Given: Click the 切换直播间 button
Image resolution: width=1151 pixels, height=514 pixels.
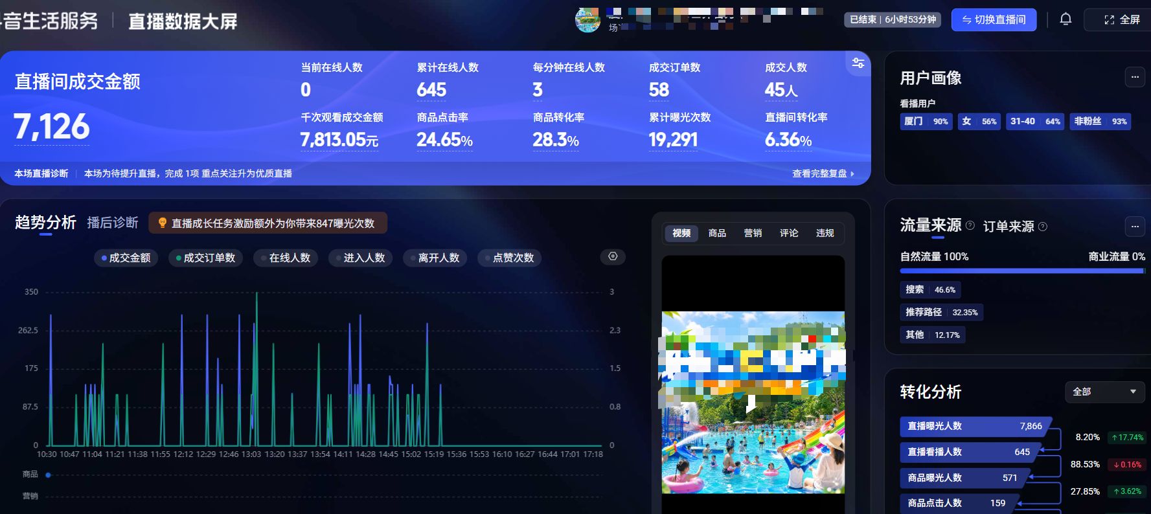Looking at the screenshot, I should pyautogui.click(x=994, y=19).
